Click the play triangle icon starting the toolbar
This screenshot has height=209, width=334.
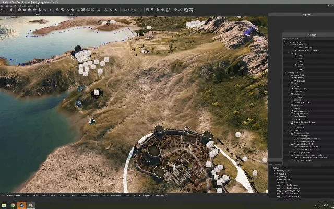(2, 10)
